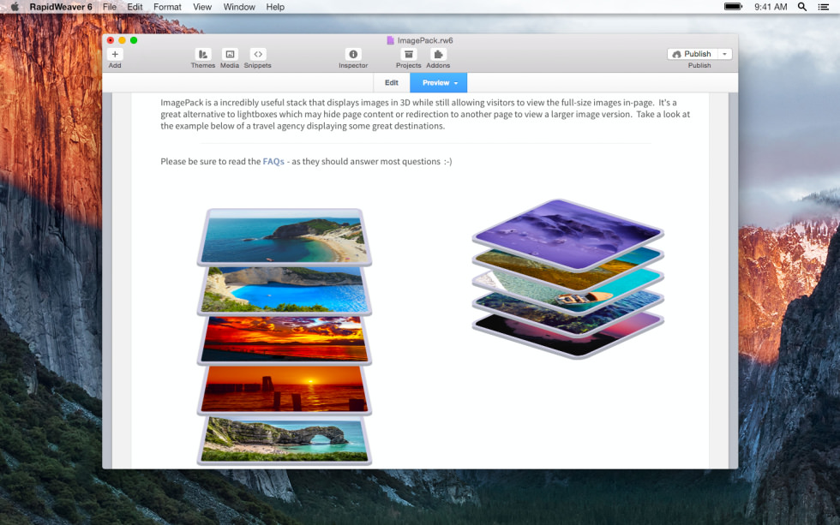The width and height of the screenshot is (840, 525).
Task: Click the red cloudy sunset image
Action: click(284, 339)
